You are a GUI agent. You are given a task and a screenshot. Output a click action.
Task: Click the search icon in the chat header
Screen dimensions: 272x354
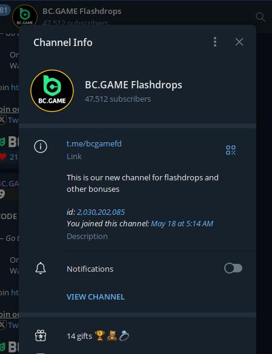[260, 17]
